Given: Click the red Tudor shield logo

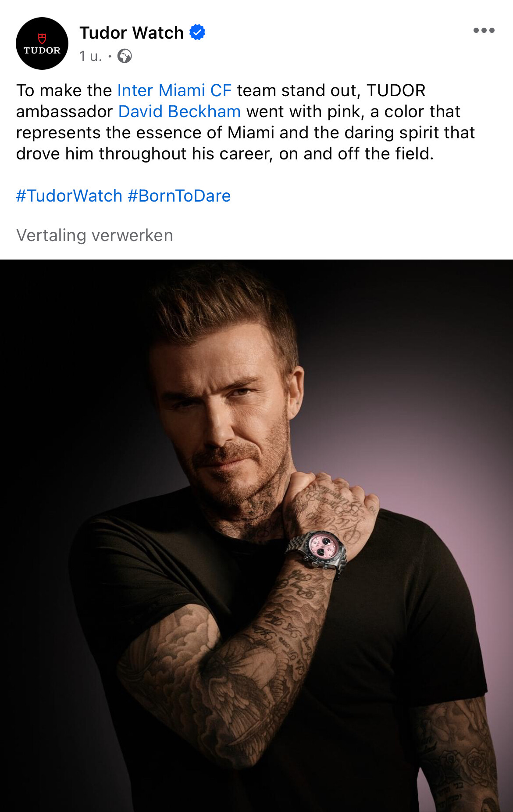Looking at the screenshot, I should coord(42,39).
